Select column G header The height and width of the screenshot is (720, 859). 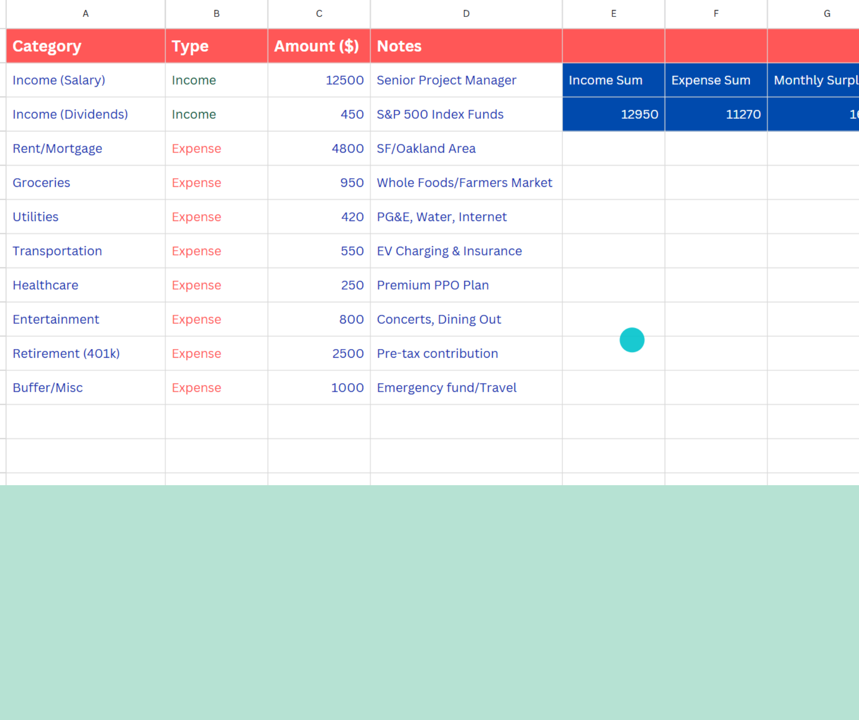pyautogui.click(x=813, y=14)
